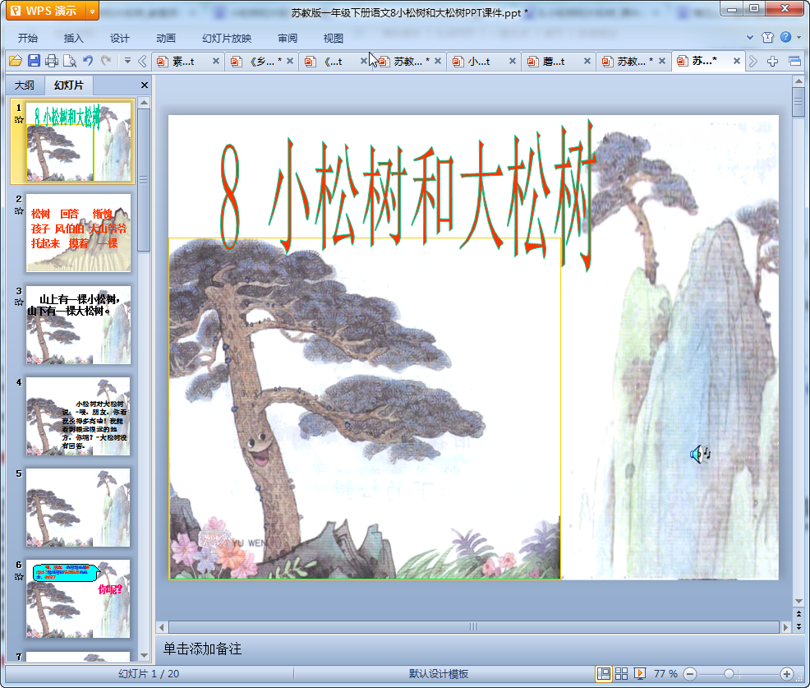This screenshot has height=688, width=810.
Task: Click the notes area 单击添加备注
Action: pyautogui.click(x=202, y=649)
